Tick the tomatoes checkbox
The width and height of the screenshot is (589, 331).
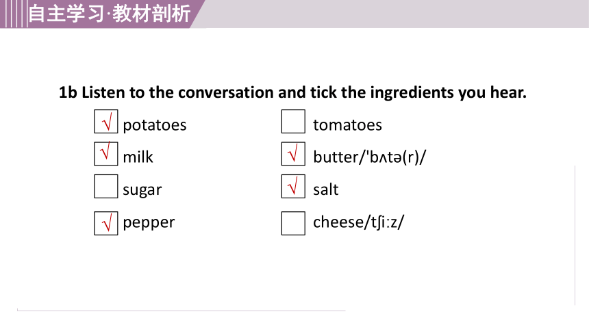[x=293, y=122]
